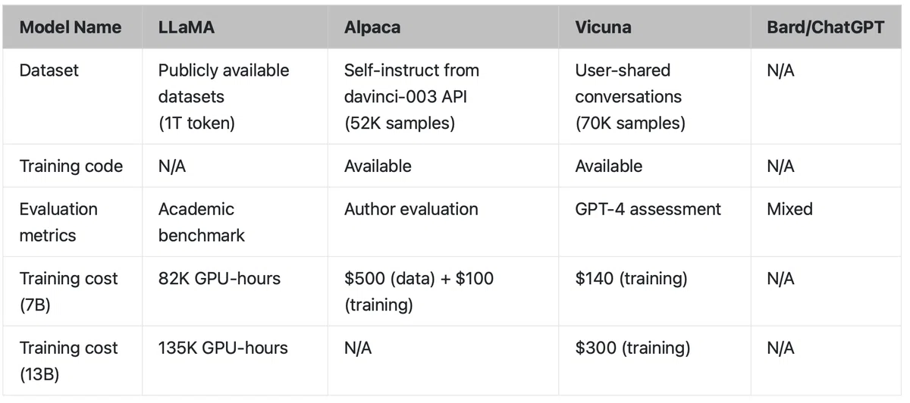Image resolution: width=910 pixels, height=403 pixels.
Task: Click the Model Name header cell
Action: point(71,27)
